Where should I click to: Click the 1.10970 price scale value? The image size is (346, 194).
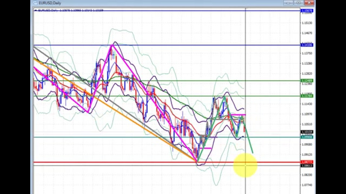[x=307, y=114]
